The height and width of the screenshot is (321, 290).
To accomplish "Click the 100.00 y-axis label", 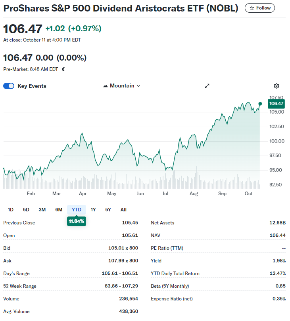I will (x=277, y=141).
